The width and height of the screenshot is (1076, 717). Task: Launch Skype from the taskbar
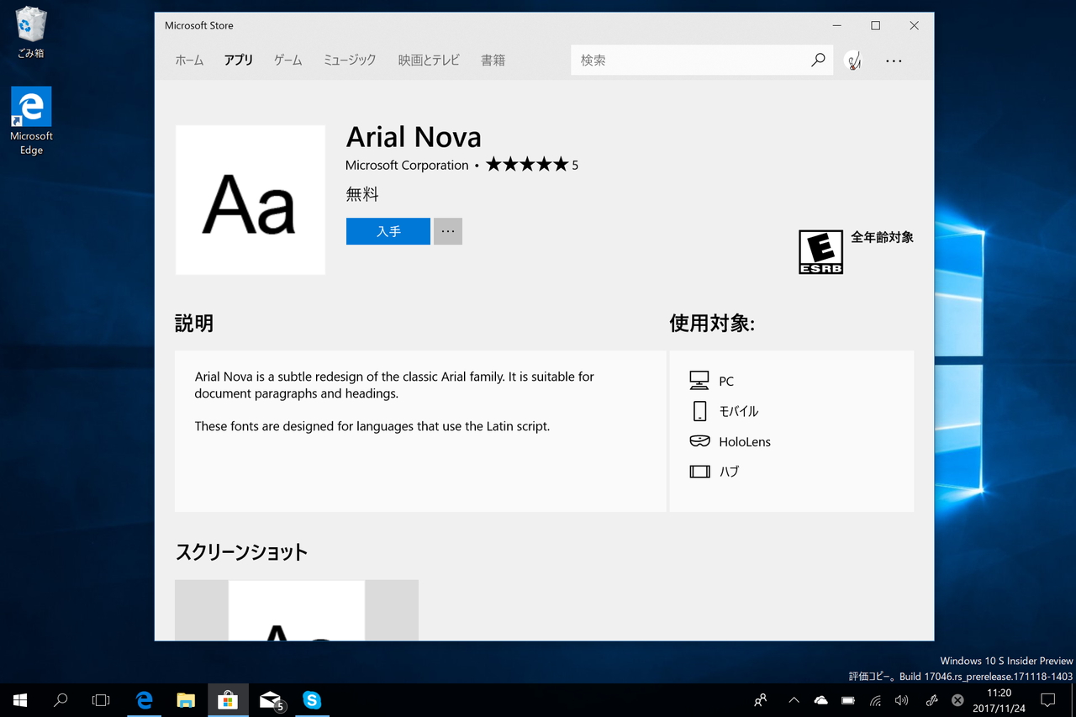pos(312,699)
